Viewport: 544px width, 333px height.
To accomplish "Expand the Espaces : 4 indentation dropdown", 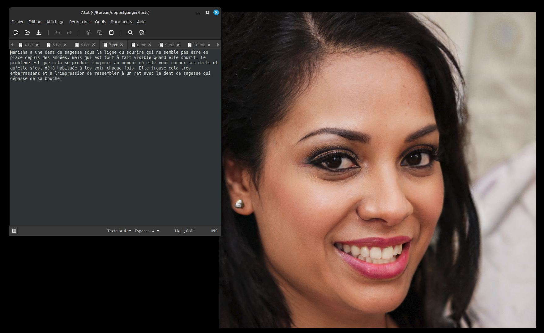I will [x=147, y=231].
